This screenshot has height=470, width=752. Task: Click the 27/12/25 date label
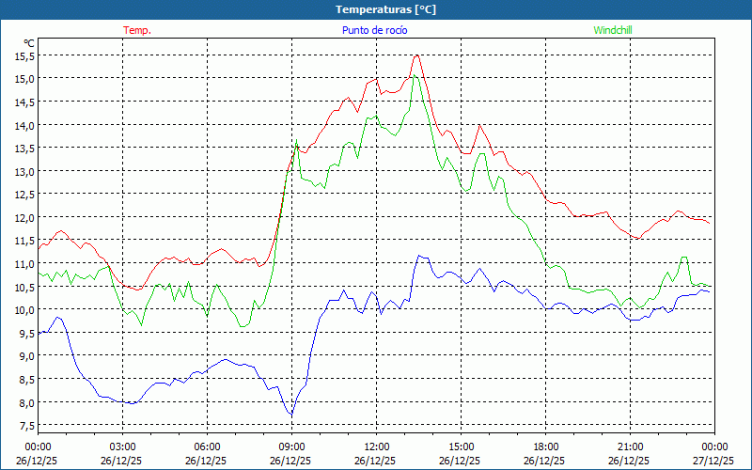[714, 461]
